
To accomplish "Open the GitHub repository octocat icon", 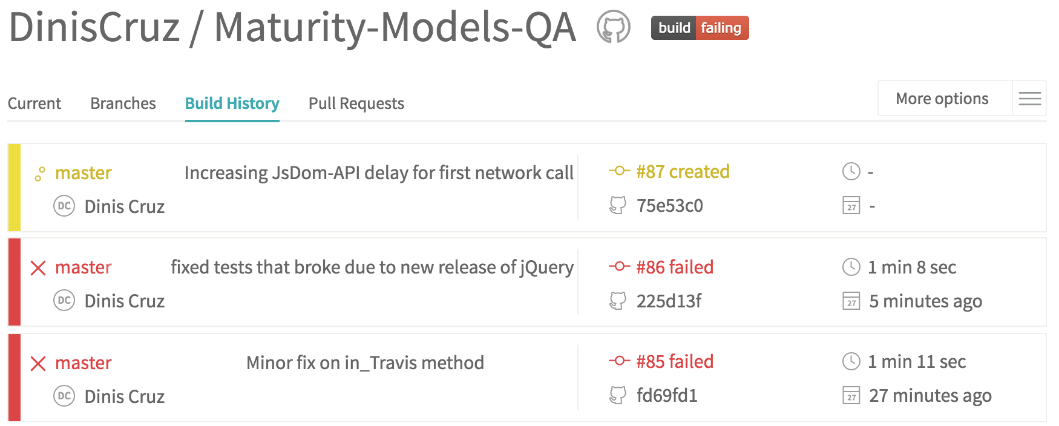I will tap(613, 28).
